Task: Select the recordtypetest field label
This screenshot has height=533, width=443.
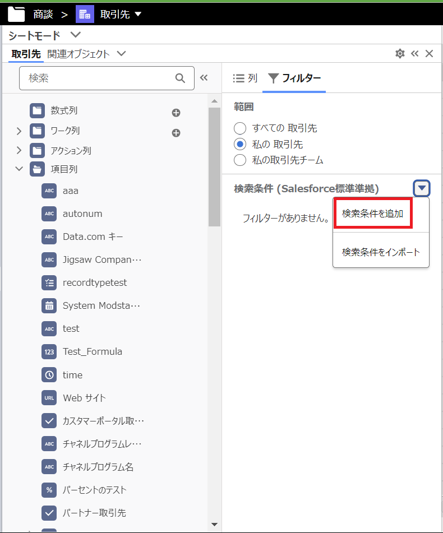Action: (95, 283)
